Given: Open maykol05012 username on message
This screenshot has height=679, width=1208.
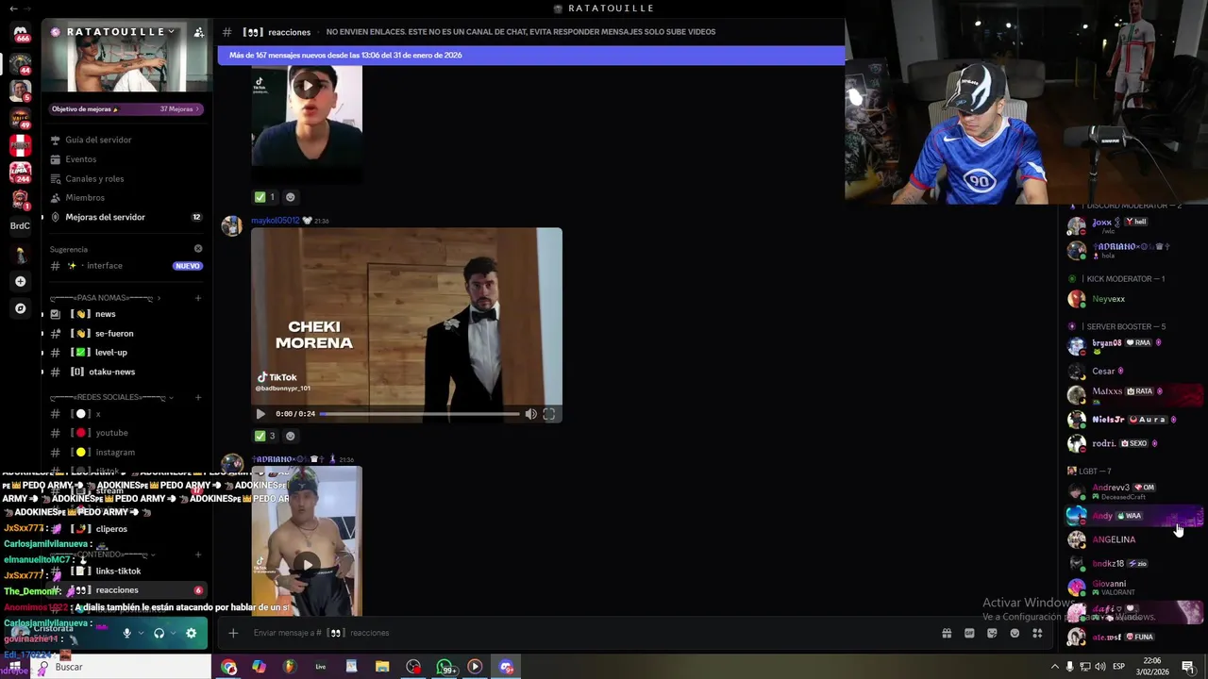Looking at the screenshot, I should pos(275,221).
